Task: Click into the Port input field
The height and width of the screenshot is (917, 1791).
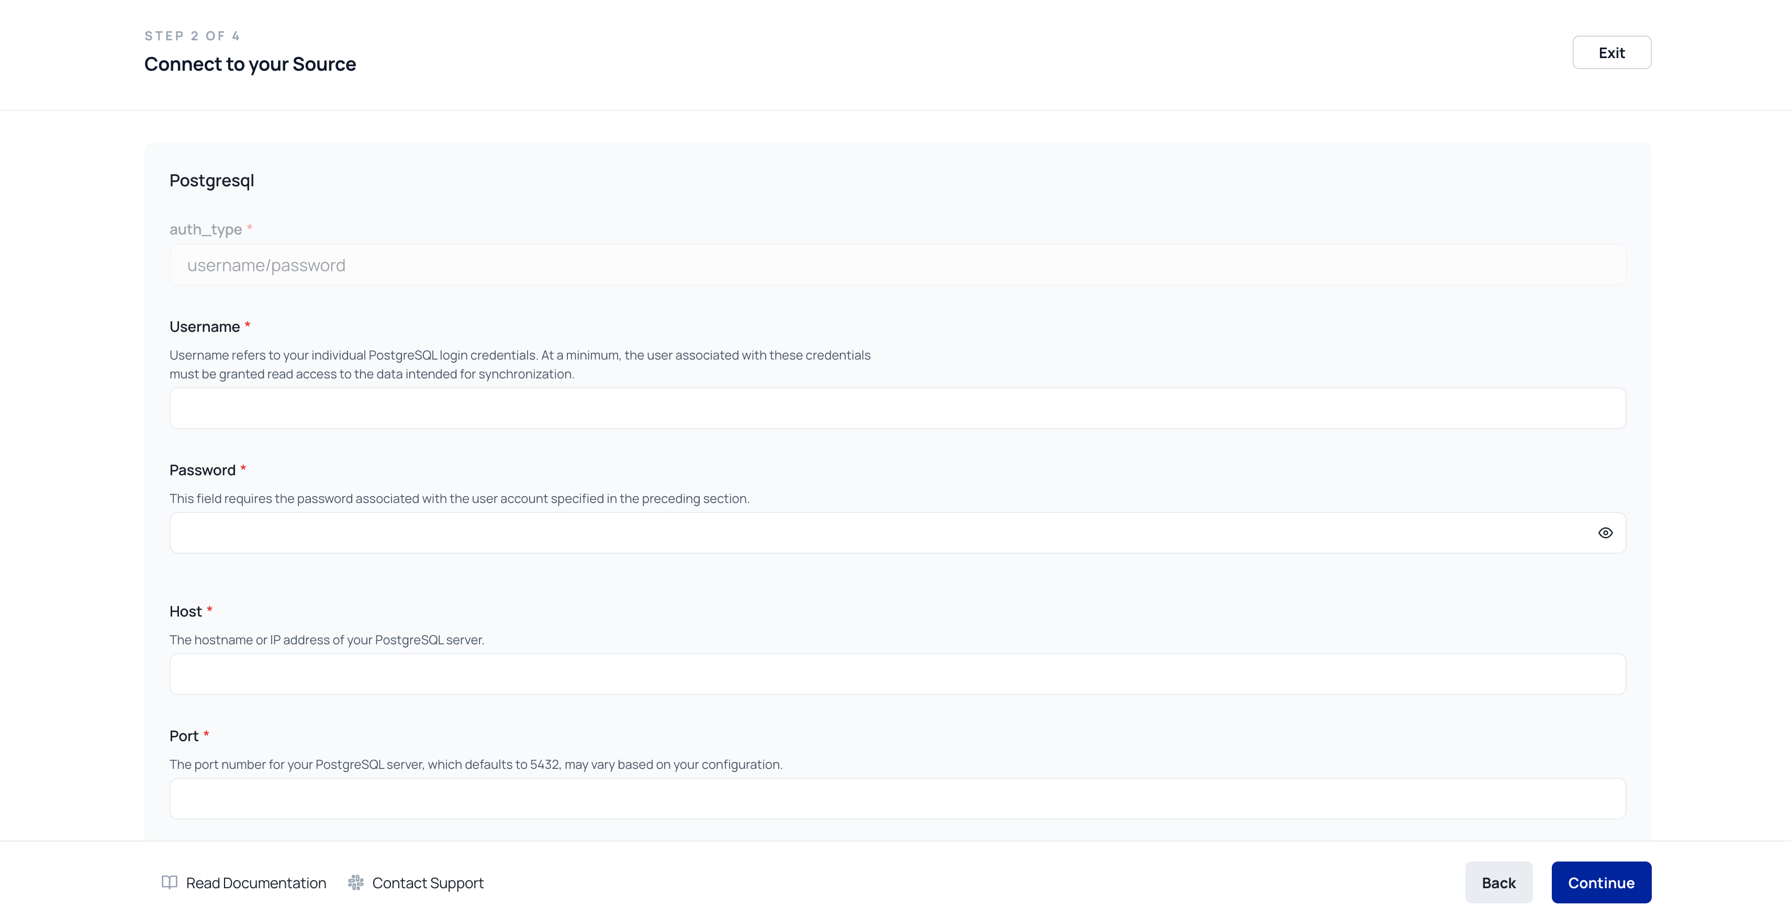Action: [897, 798]
